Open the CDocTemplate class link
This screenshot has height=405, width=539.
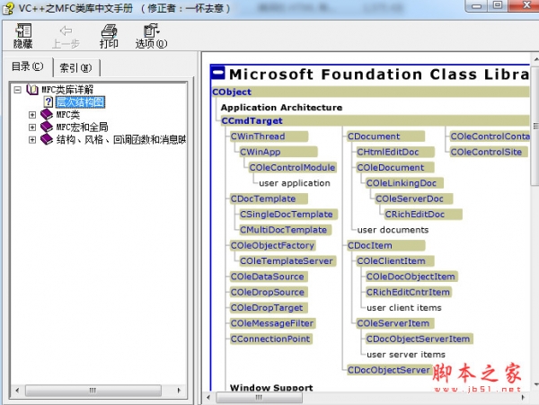[263, 198]
